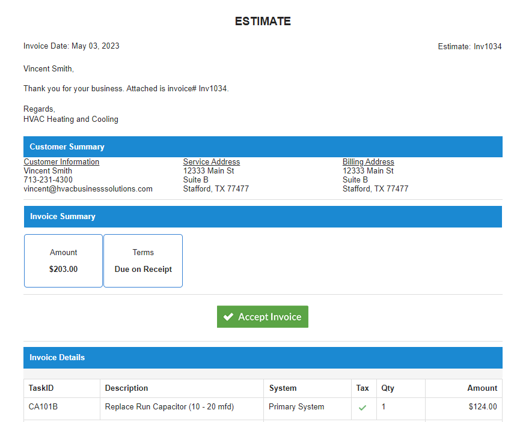Image resolution: width=511 pixels, height=422 pixels.
Task: Click the checkmark icon on Accept Invoice button
Action: click(x=228, y=316)
